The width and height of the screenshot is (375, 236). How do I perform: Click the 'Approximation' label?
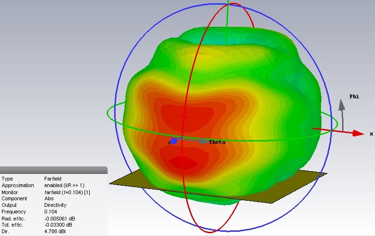pos(18,186)
